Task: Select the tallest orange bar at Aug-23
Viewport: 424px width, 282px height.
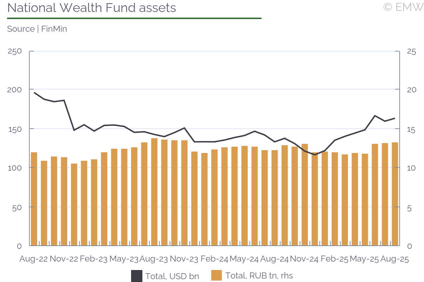Action: (154, 192)
